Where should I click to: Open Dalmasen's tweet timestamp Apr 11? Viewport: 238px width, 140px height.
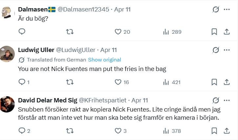[122, 9]
